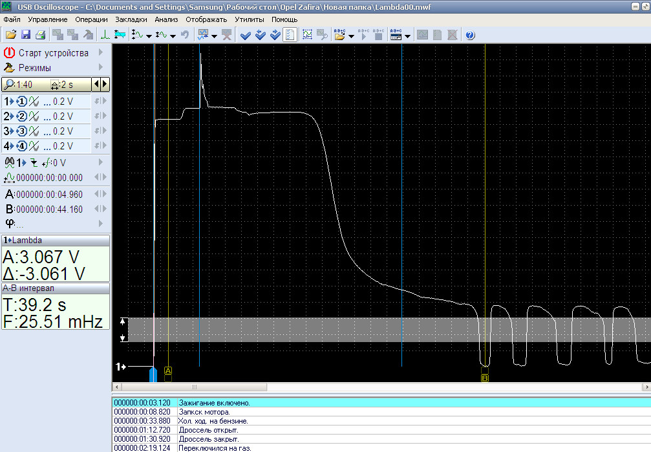Screen dimensions: 651x452
Task: Click the magnifier zoom icon showing 1:40
Action: pos(9,84)
